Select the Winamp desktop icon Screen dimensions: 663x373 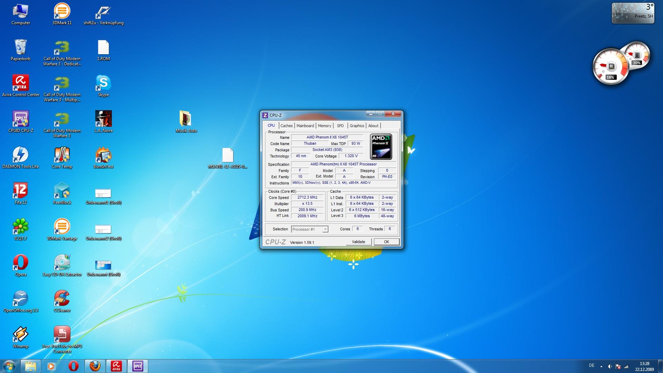click(21, 337)
